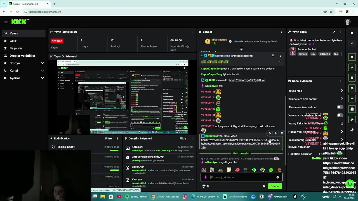This screenshot has height=201, width=358.
Task: Open Kanal Eylemleri three-dot options
Action: click(x=341, y=81)
